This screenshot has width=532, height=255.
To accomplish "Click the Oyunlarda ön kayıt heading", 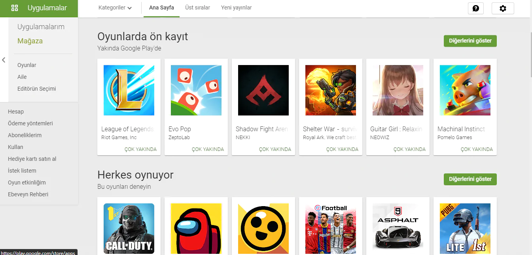I will click(x=143, y=36).
